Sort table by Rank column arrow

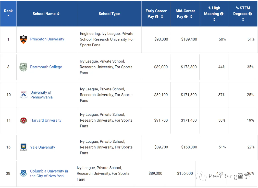[8, 16]
